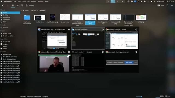Click the volume speaker tray icon
This screenshot has height=98, width=175.
coord(142,1)
